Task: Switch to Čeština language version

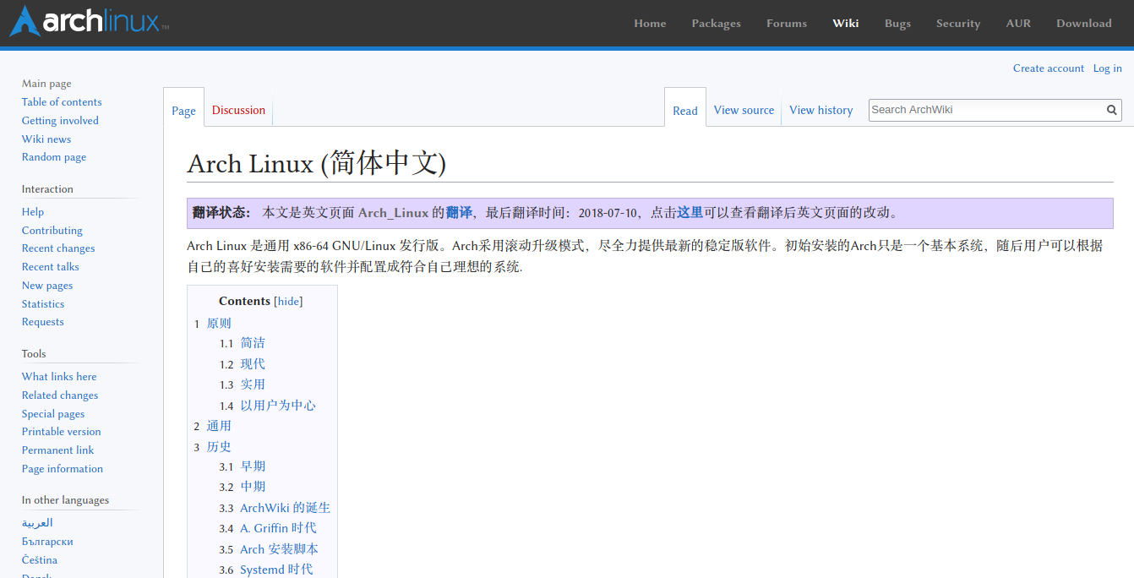Action: pyautogui.click(x=40, y=560)
